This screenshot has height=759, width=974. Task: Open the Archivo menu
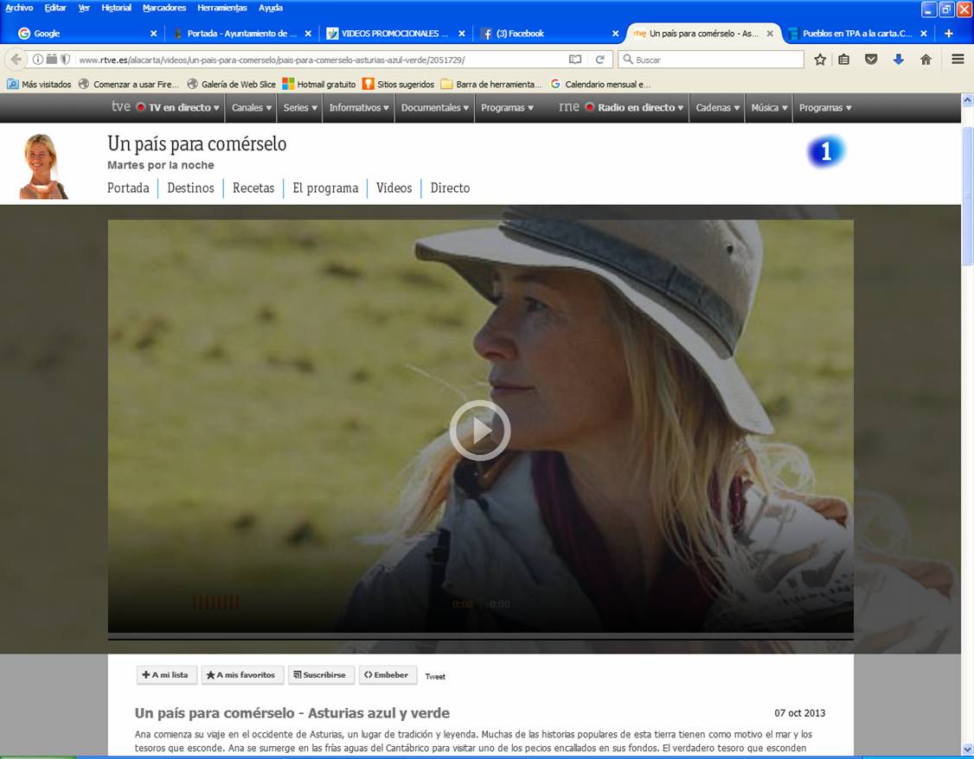(x=19, y=8)
